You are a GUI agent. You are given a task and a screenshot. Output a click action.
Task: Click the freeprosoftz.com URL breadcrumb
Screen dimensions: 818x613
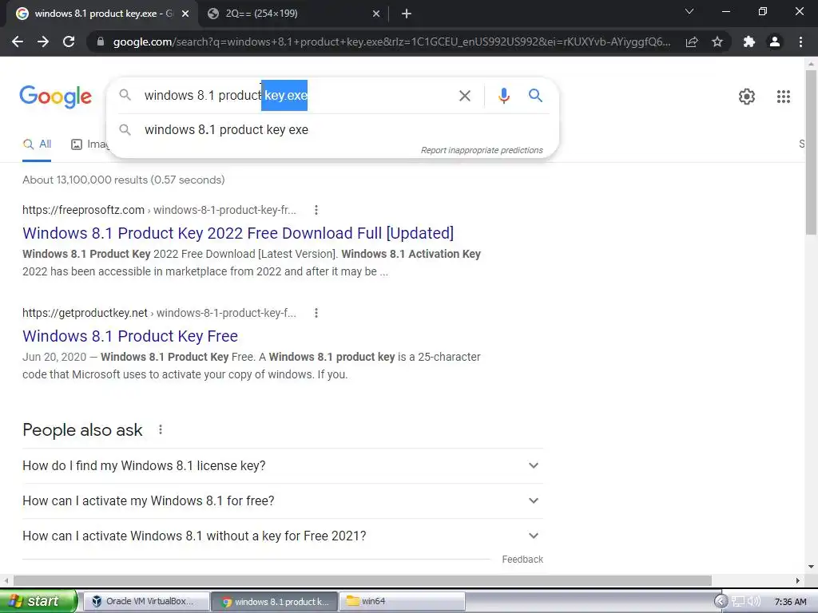click(x=159, y=210)
